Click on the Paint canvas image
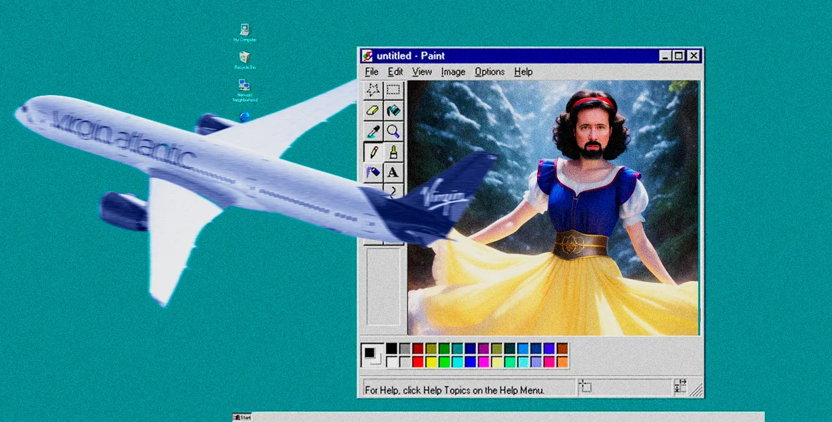The height and width of the screenshot is (422, 832). click(x=553, y=208)
